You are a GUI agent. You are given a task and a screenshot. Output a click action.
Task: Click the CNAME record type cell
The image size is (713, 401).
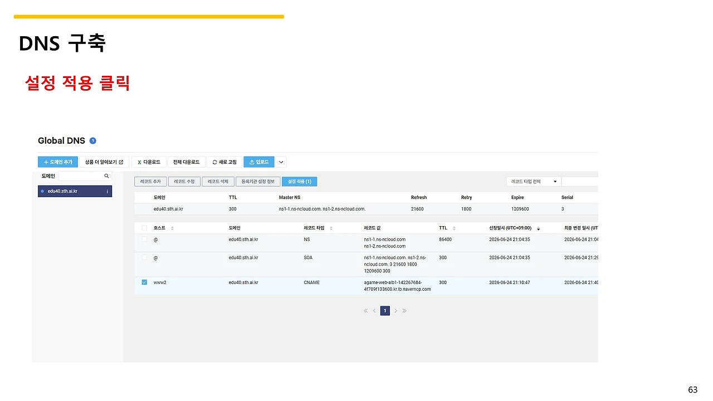coord(311,282)
